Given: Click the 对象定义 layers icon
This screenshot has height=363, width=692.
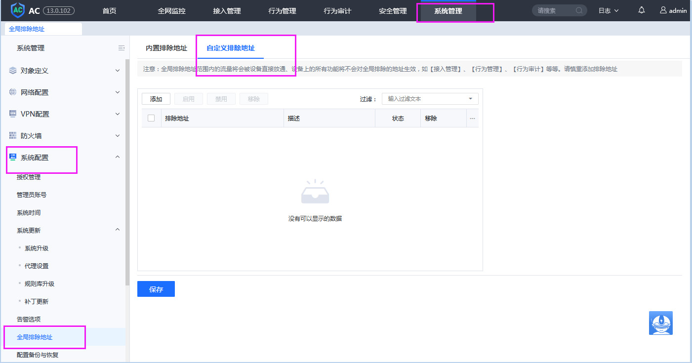Looking at the screenshot, I should click(x=13, y=71).
